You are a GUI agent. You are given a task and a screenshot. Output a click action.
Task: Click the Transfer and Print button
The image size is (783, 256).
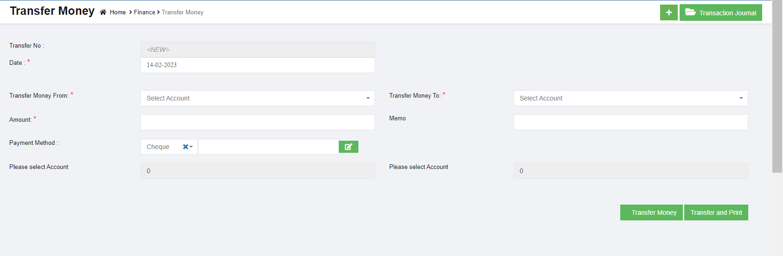point(716,212)
